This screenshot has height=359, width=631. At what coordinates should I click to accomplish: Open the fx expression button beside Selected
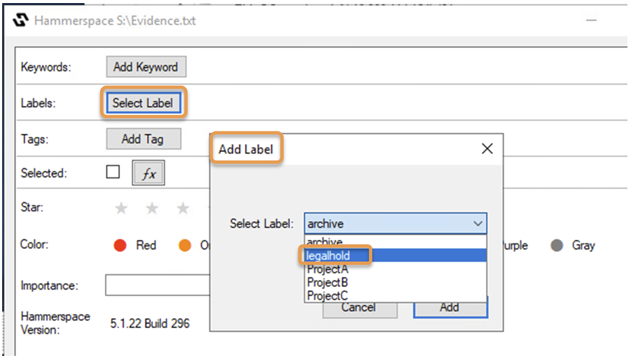[x=149, y=173]
